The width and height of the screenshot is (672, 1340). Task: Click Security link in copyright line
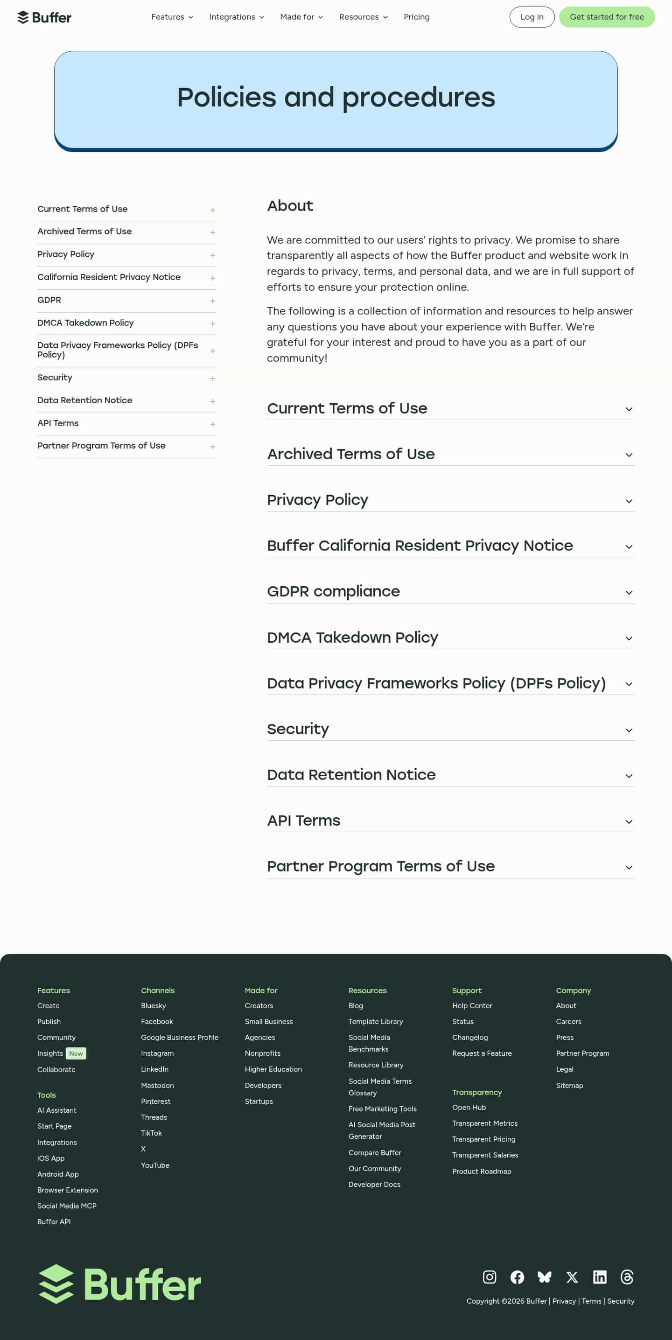[x=621, y=1301]
